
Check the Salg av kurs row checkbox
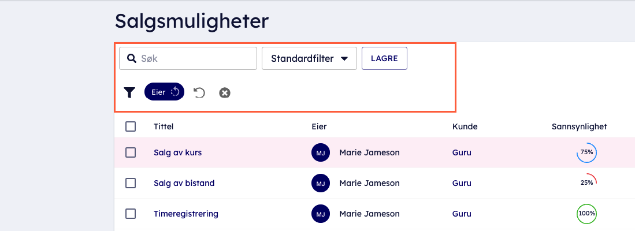pyautogui.click(x=131, y=152)
